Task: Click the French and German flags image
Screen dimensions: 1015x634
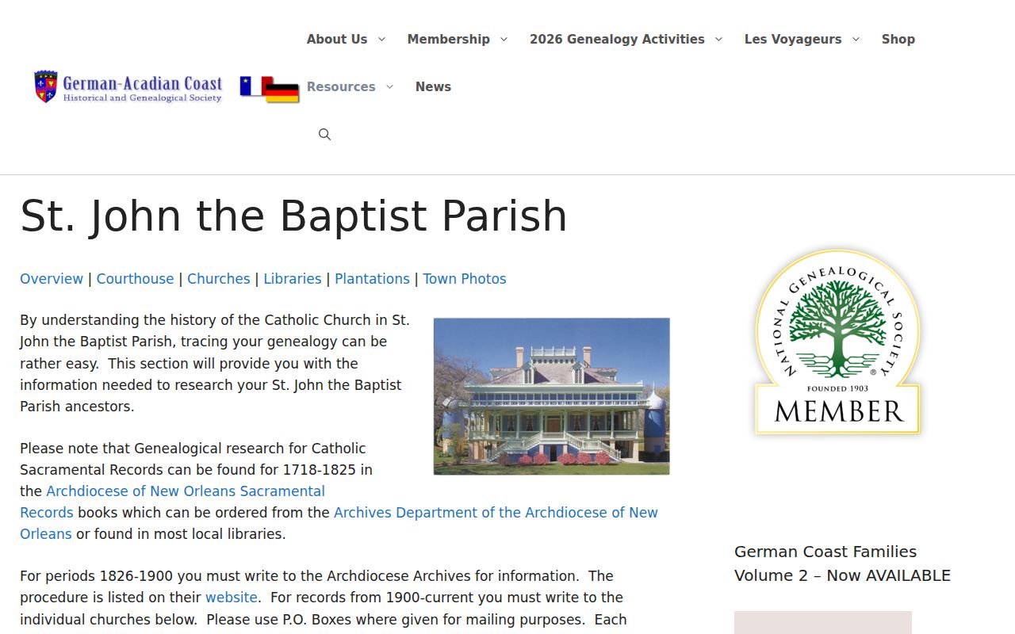Action: (x=270, y=89)
